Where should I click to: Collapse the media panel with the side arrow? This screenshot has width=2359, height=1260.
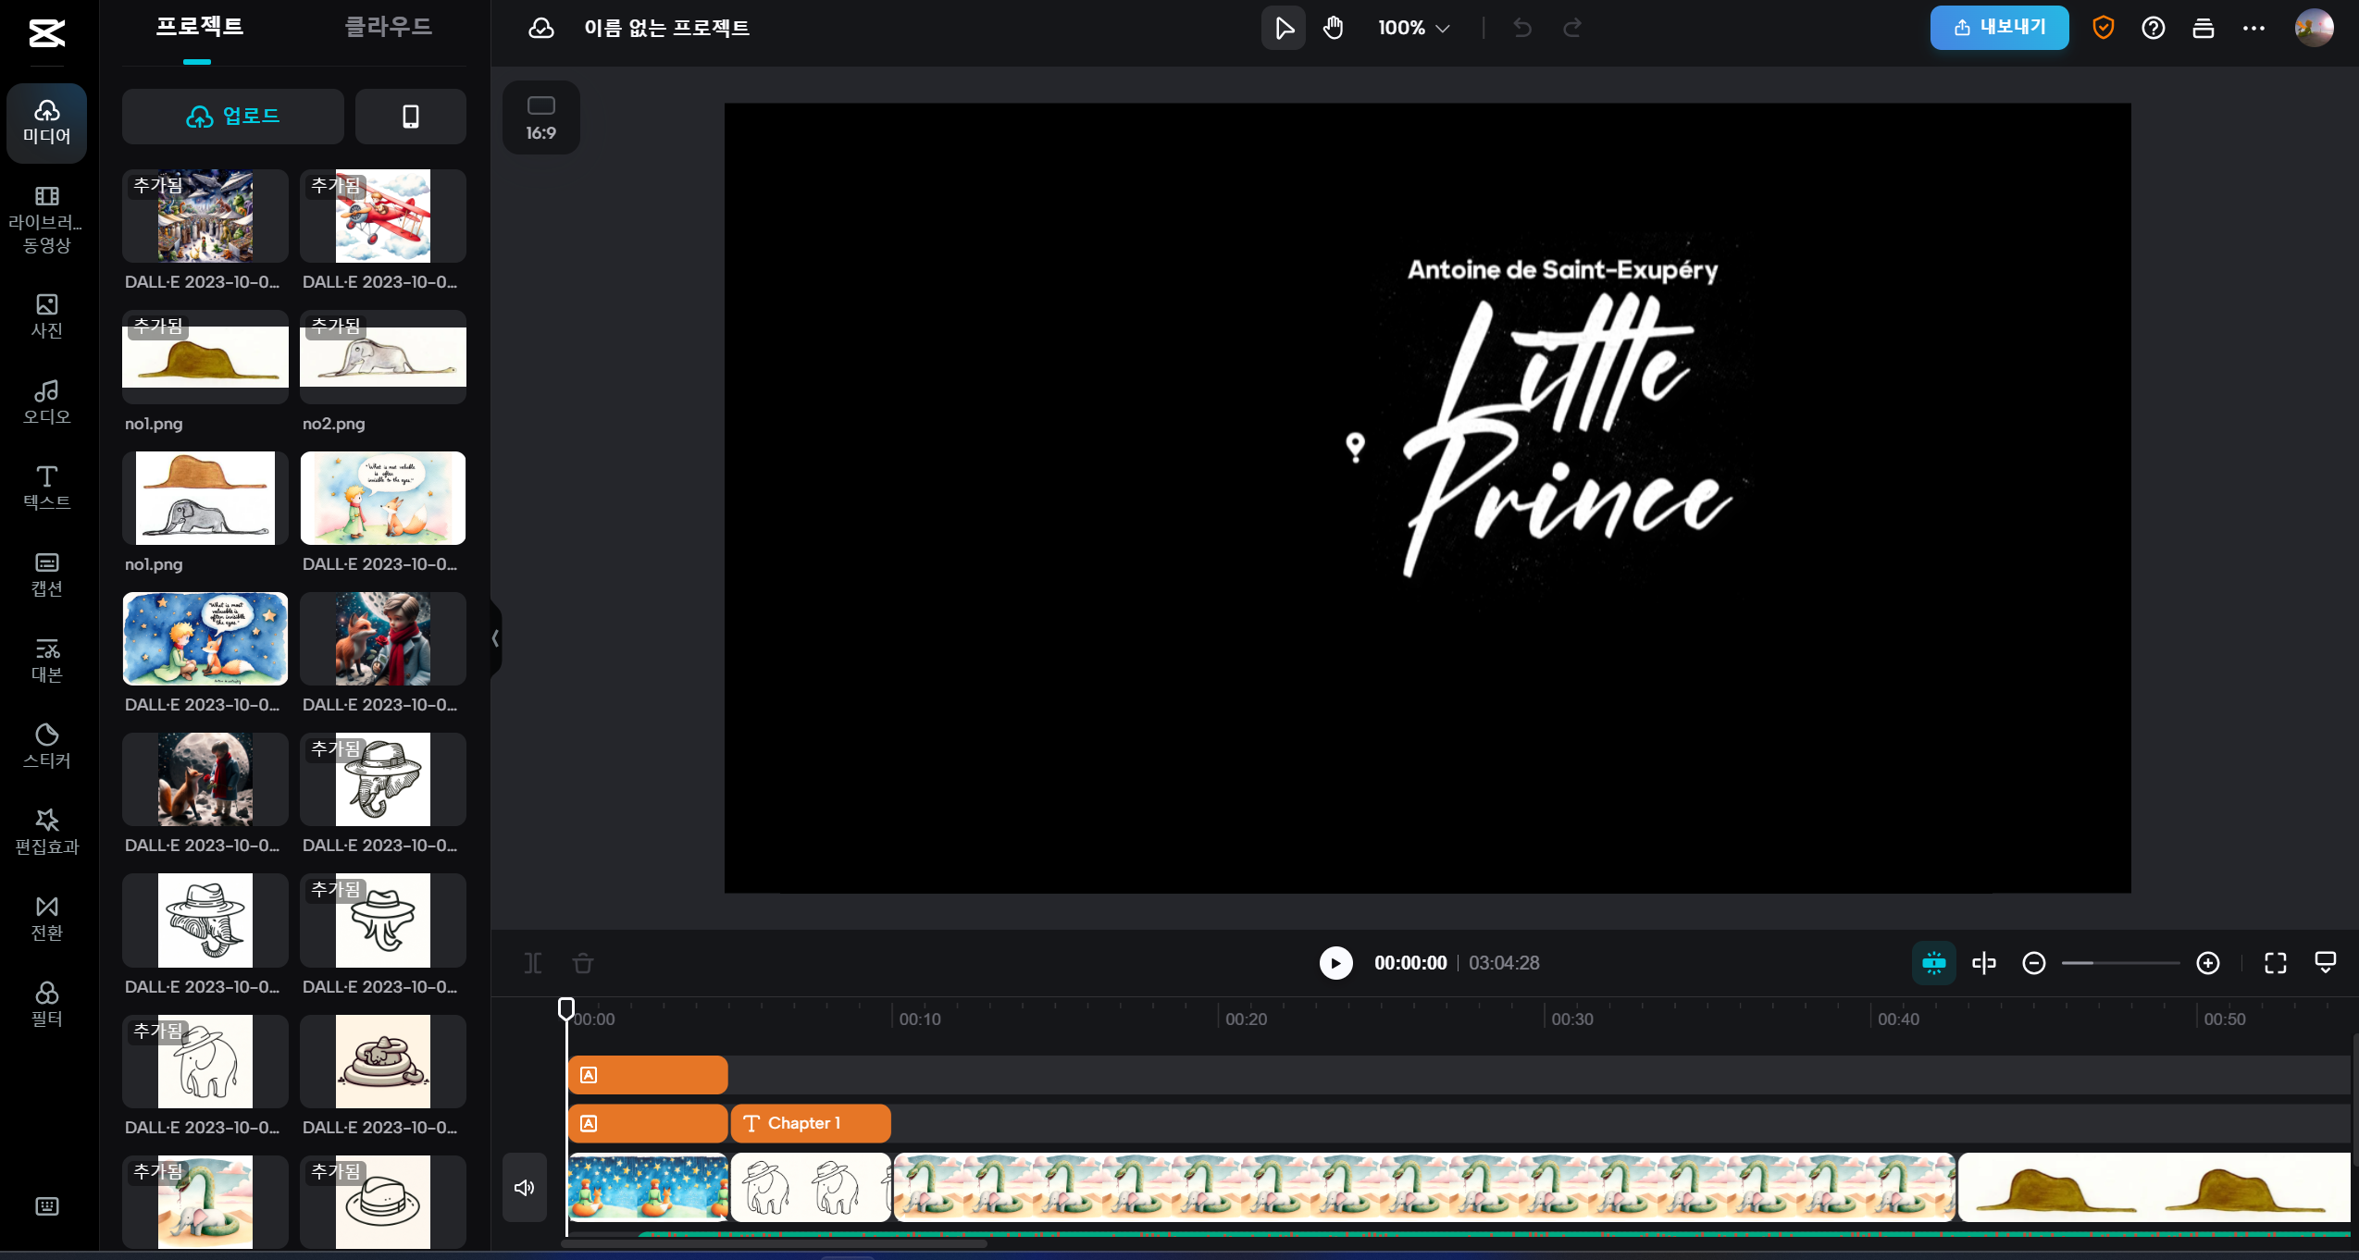click(x=495, y=637)
